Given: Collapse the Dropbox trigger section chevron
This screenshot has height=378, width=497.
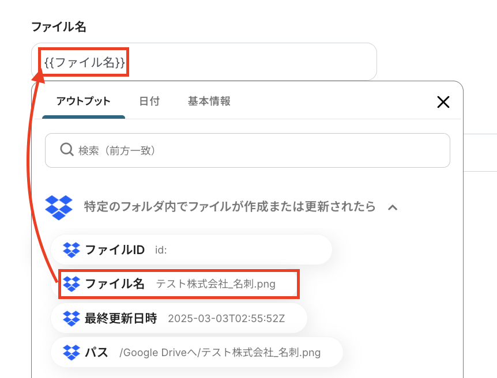Looking at the screenshot, I should [393, 207].
